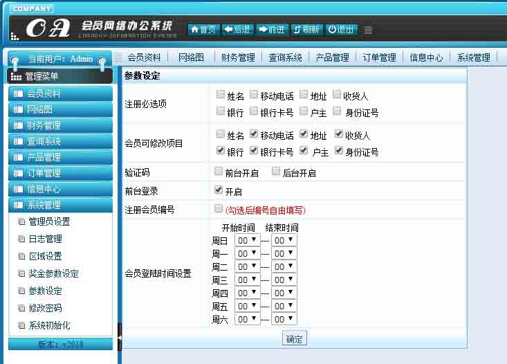
Task: Click the 前进 forward arrow button
Action: point(272,30)
